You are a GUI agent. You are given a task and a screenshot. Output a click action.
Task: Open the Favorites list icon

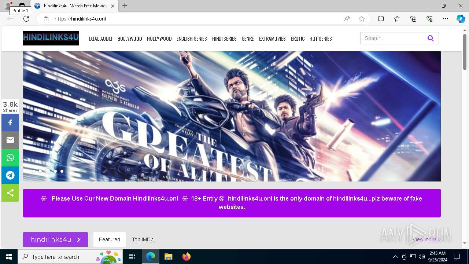[x=397, y=19]
